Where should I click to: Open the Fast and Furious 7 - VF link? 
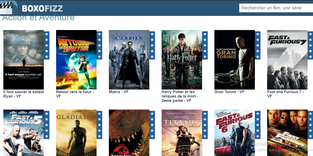coord(285,94)
